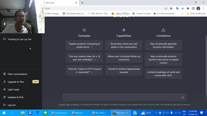The image size is (207, 116).
Task: Click the trash icon for Clear conversations
Action: tap(5, 74)
